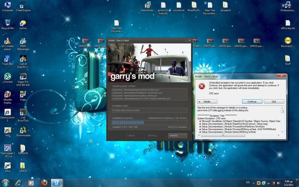The width and height of the screenshot is (299, 187).
Task: Collapse the Details section in error dialog
Action: [207, 102]
